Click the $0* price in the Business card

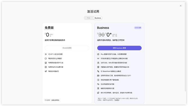pyautogui.click(x=108, y=35)
